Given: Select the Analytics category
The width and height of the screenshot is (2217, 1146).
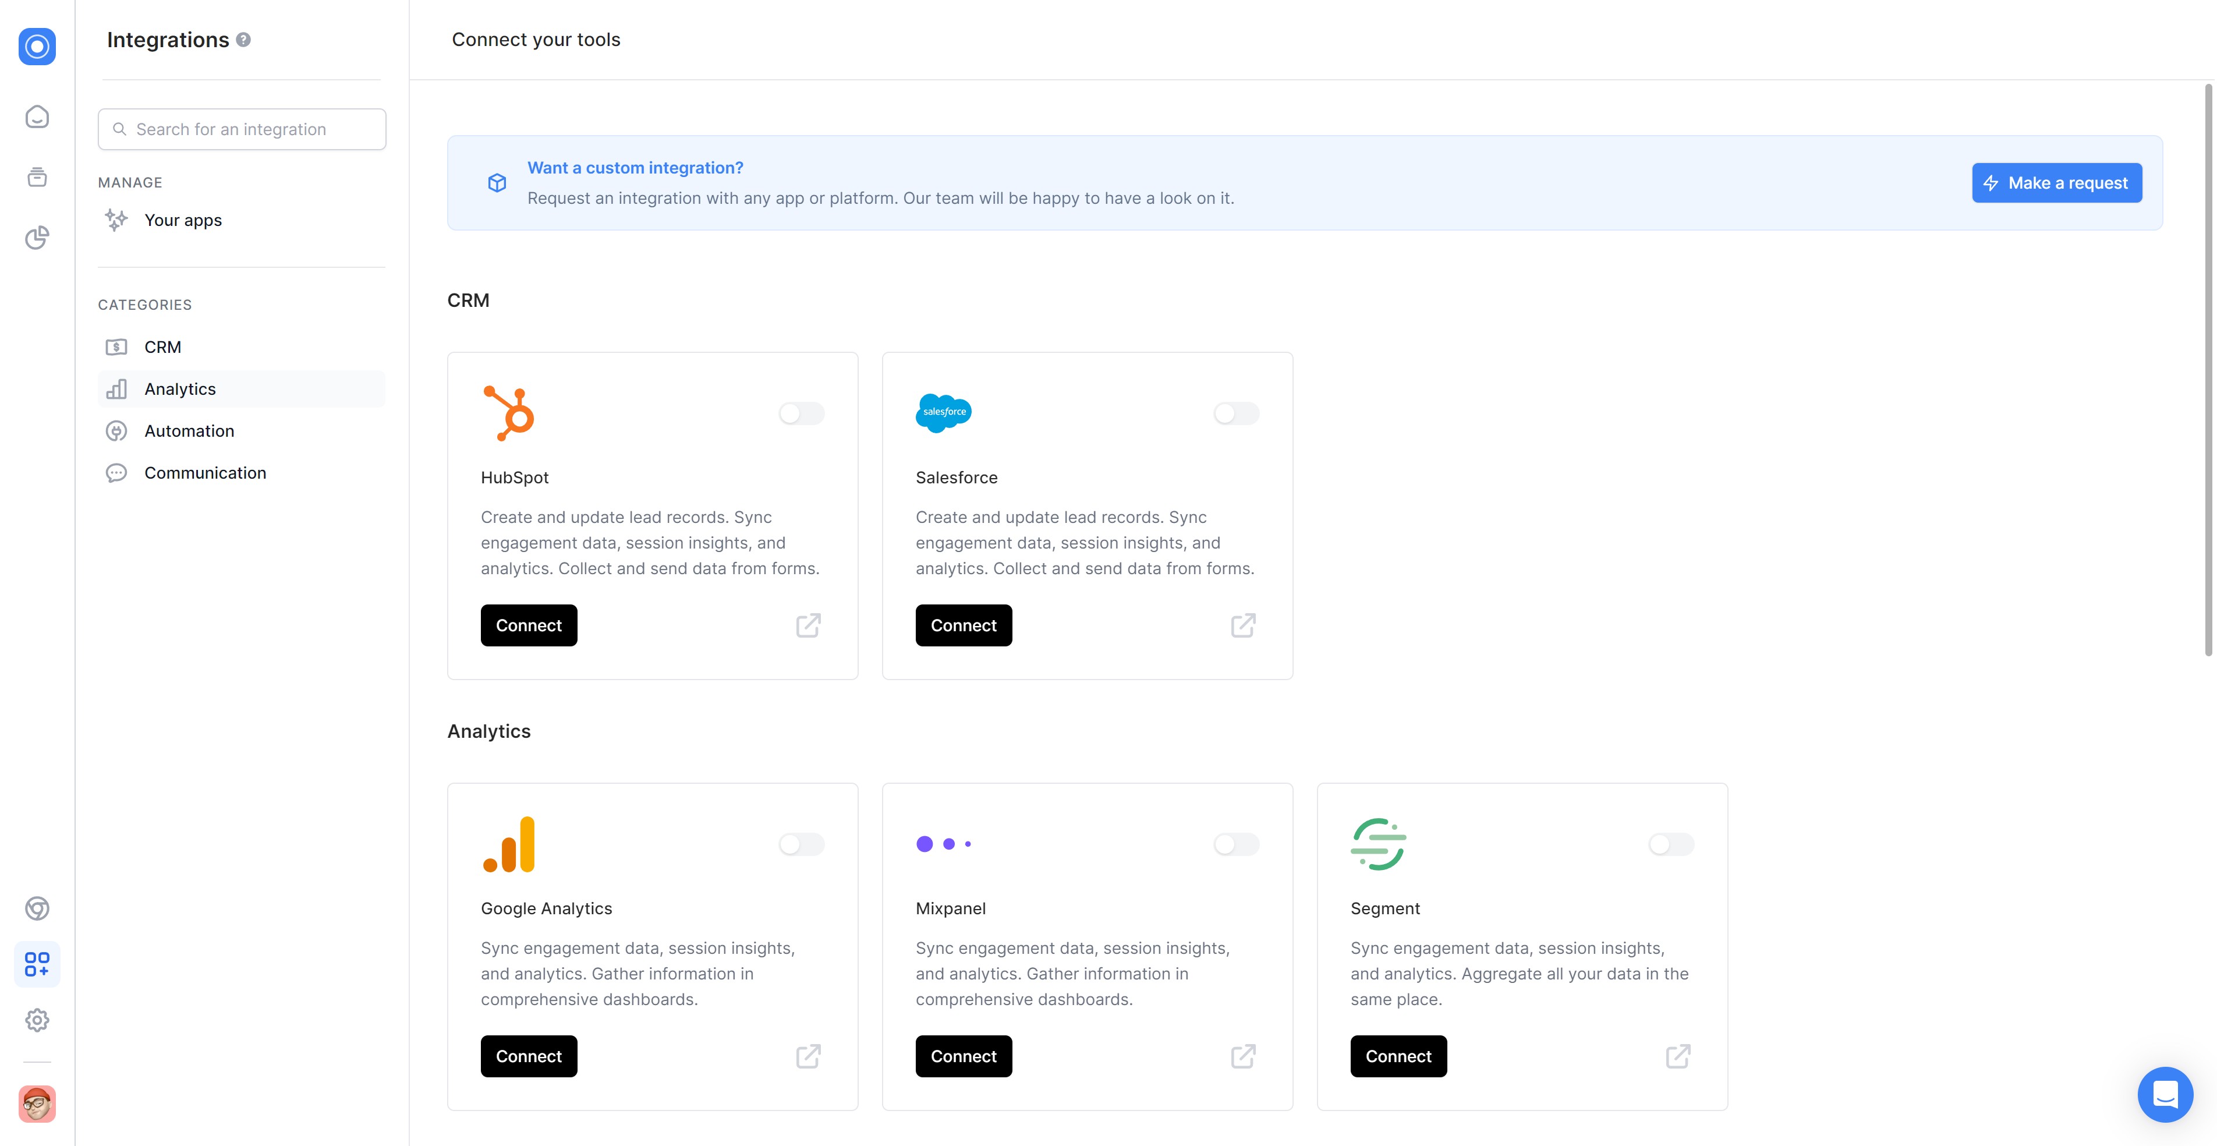Looking at the screenshot, I should click(x=180, y=389).
